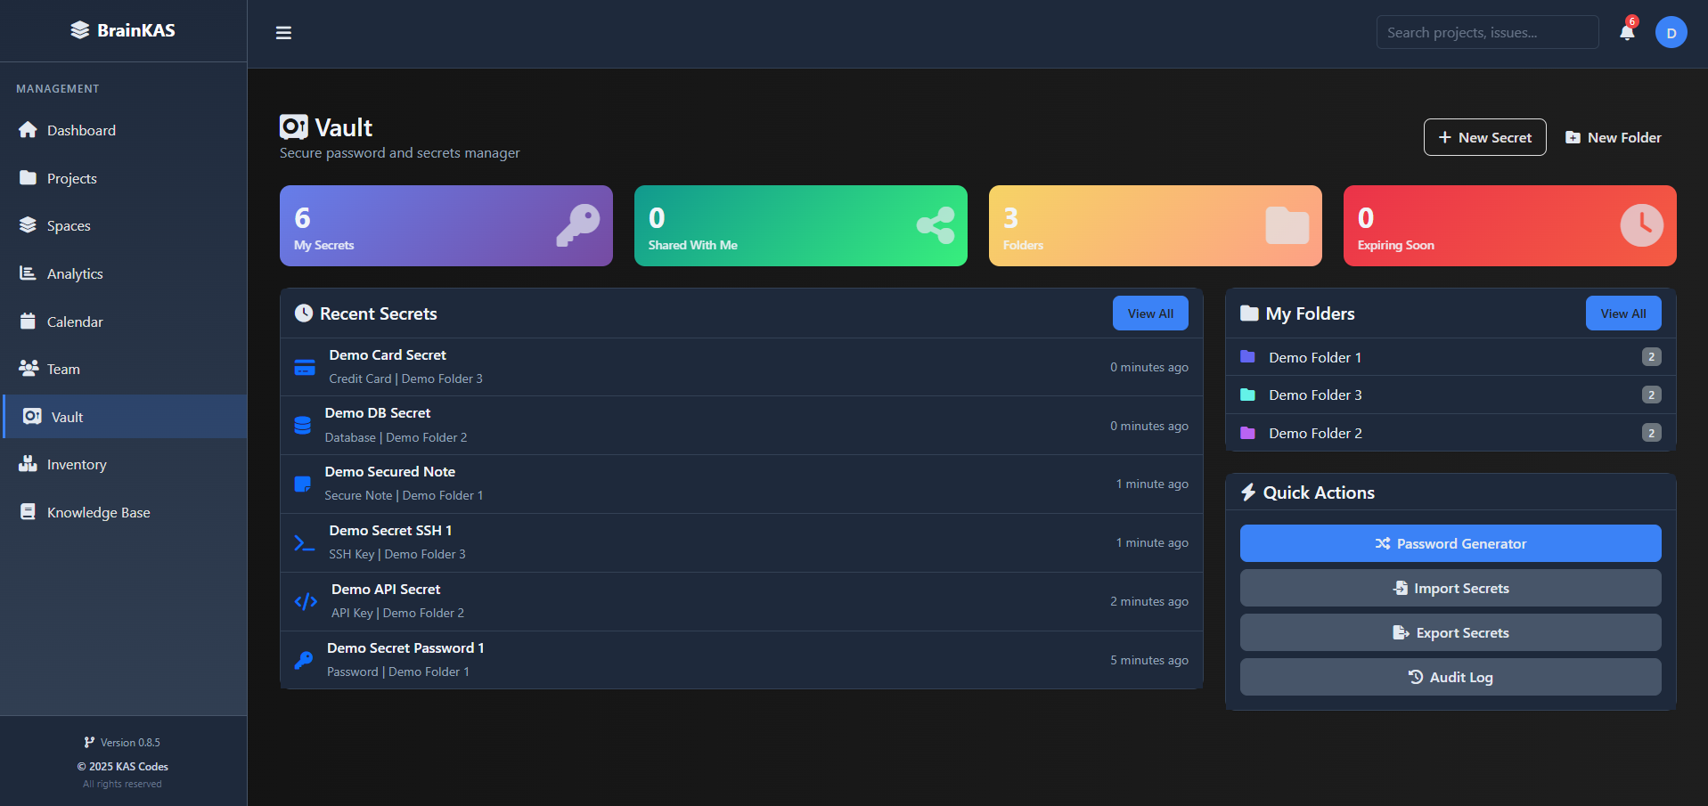Screen dimensions: 1708x806
Task: Click View All in My Folders panel
Action: [1622, 313]
